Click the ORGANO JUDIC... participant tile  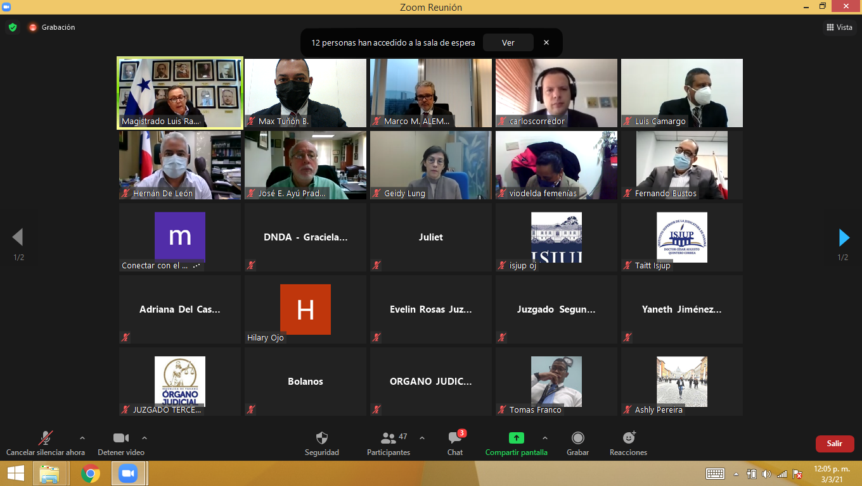[431, 382]
